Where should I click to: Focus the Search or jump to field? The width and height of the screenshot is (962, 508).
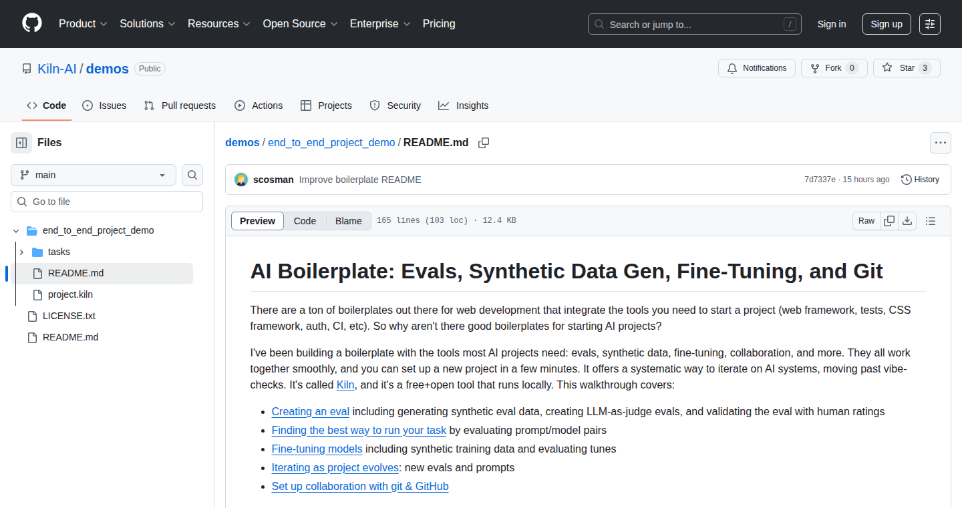695,24
